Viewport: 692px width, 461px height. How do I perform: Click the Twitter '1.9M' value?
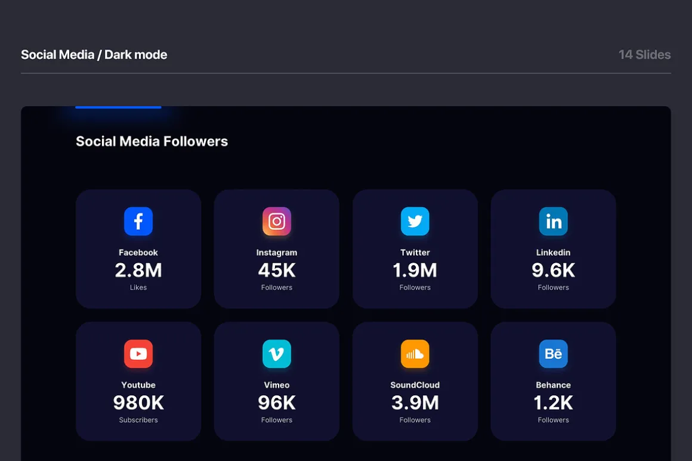click(x=415, y=270)
